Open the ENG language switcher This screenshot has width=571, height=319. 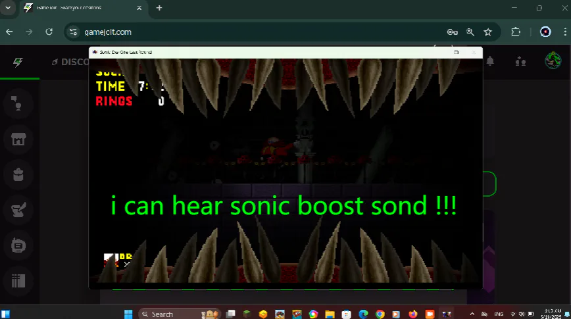click(x=499, y=314)
